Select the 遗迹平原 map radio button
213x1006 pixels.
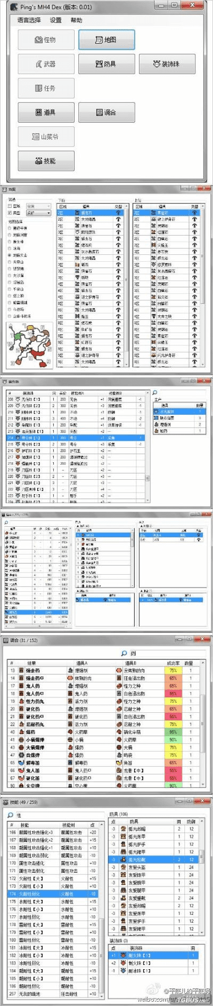click(9, 228)
